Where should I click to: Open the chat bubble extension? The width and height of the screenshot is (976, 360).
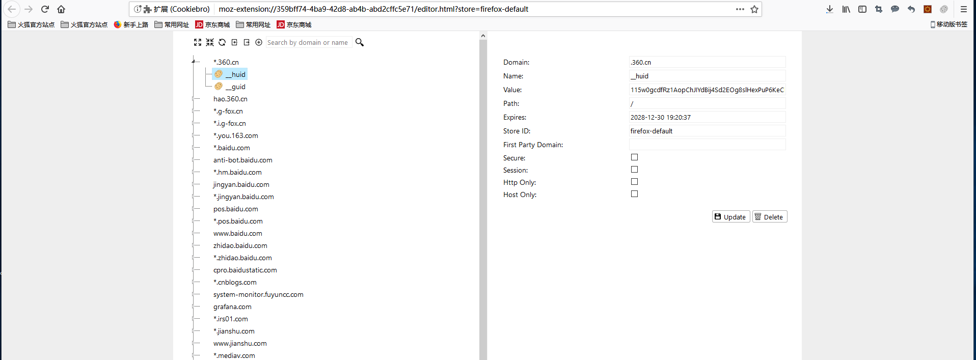coord(895,9)
